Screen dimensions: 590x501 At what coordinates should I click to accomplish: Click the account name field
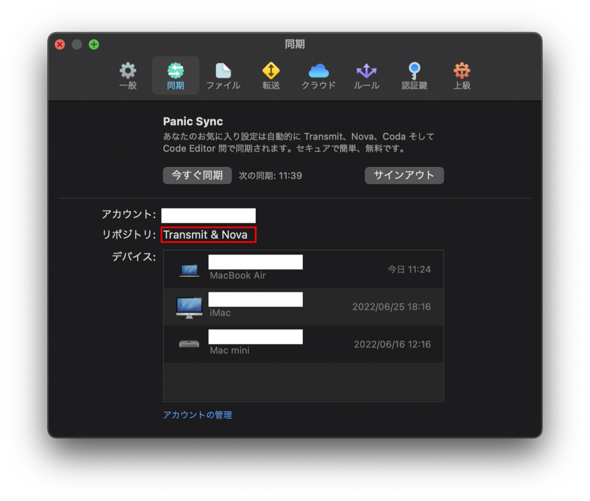209,215
